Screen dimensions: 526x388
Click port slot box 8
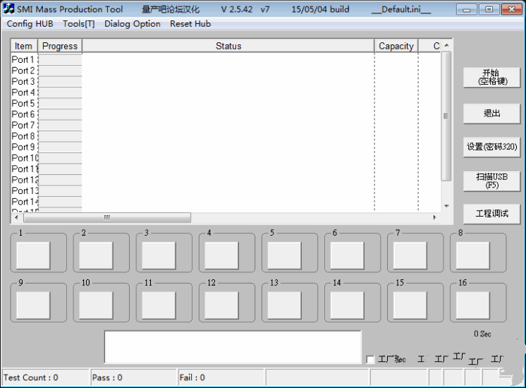(x=472, y=255)
